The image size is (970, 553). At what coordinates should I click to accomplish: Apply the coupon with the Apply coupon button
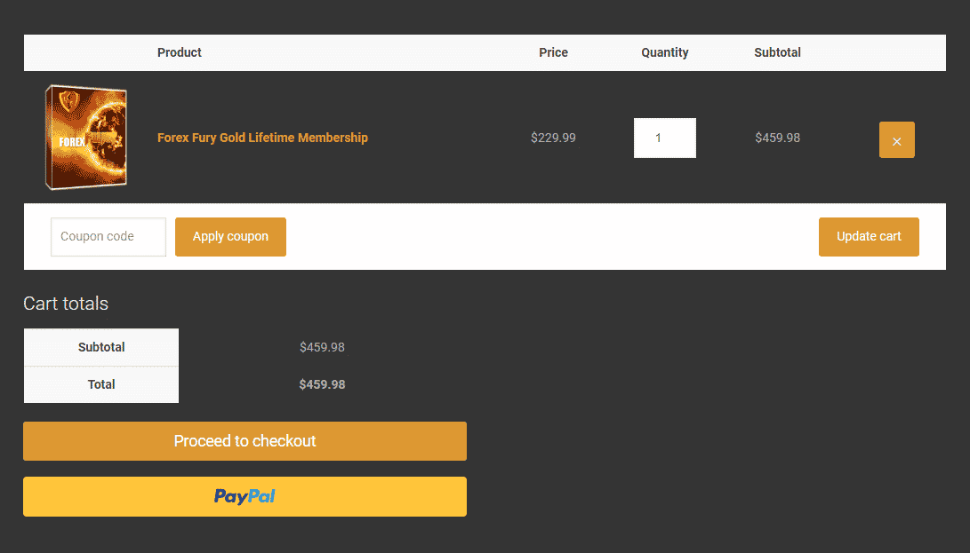[230, 237]
